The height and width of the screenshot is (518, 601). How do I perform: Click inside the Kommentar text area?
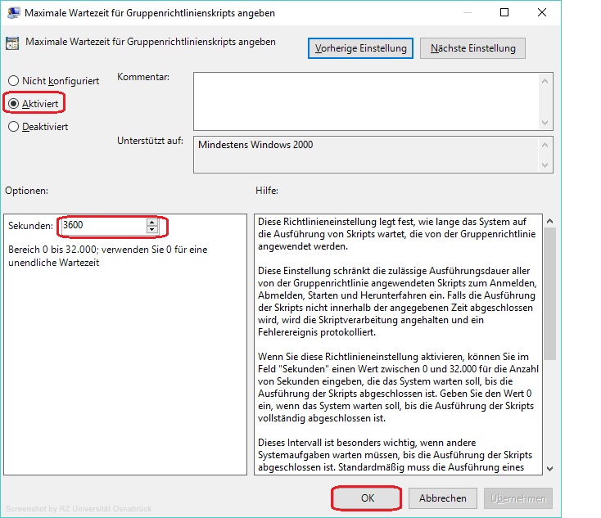click(x=365, y=101)
